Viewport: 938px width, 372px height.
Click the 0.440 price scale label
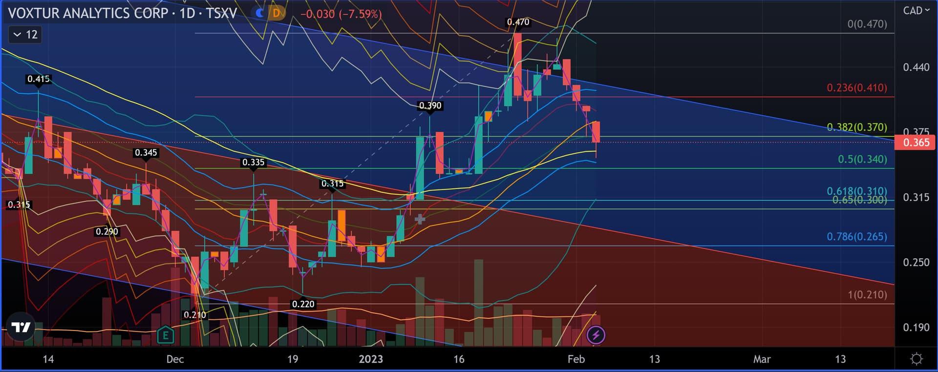916,67
